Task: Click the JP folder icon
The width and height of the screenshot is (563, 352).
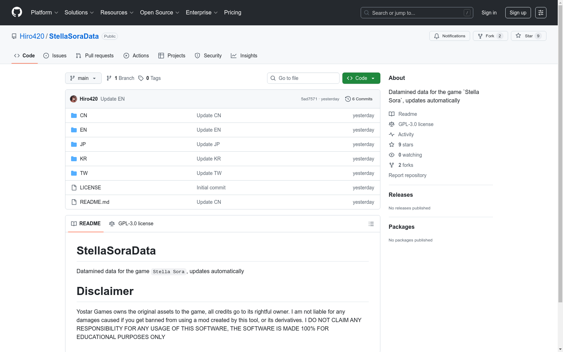Action: [74, 144]
